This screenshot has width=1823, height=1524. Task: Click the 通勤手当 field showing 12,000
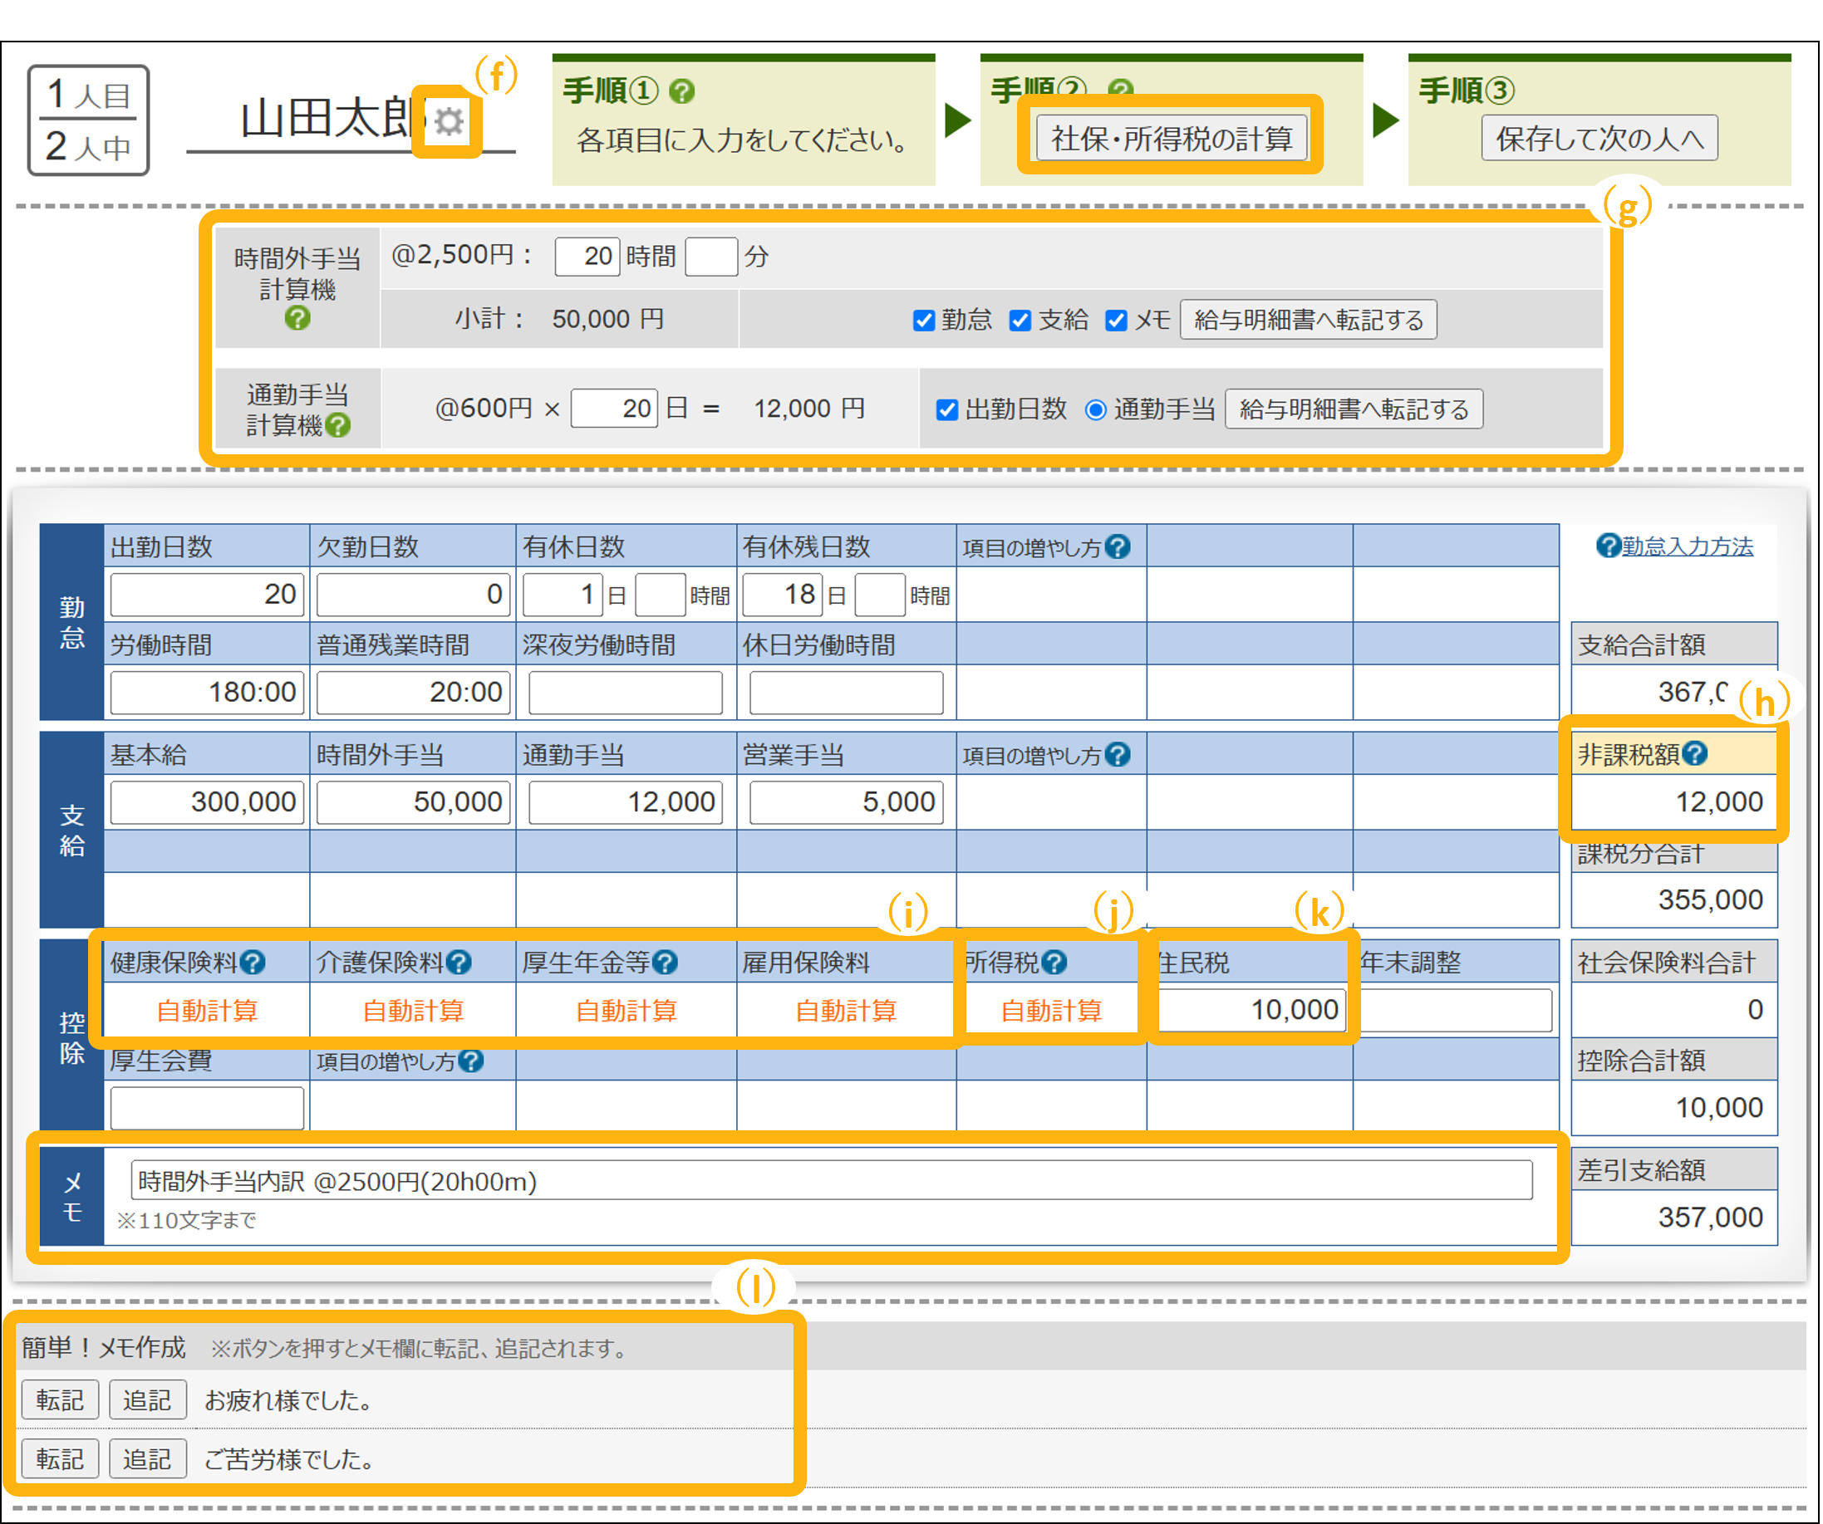pos(625,801)
